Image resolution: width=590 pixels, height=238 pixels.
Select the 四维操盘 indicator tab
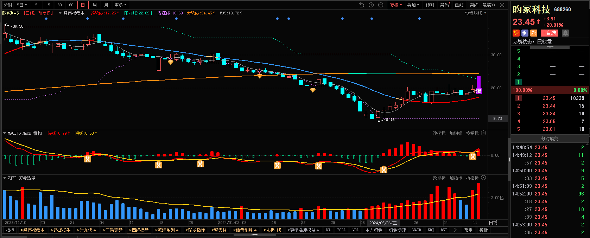pyautogui.click(x=139, y=230)
